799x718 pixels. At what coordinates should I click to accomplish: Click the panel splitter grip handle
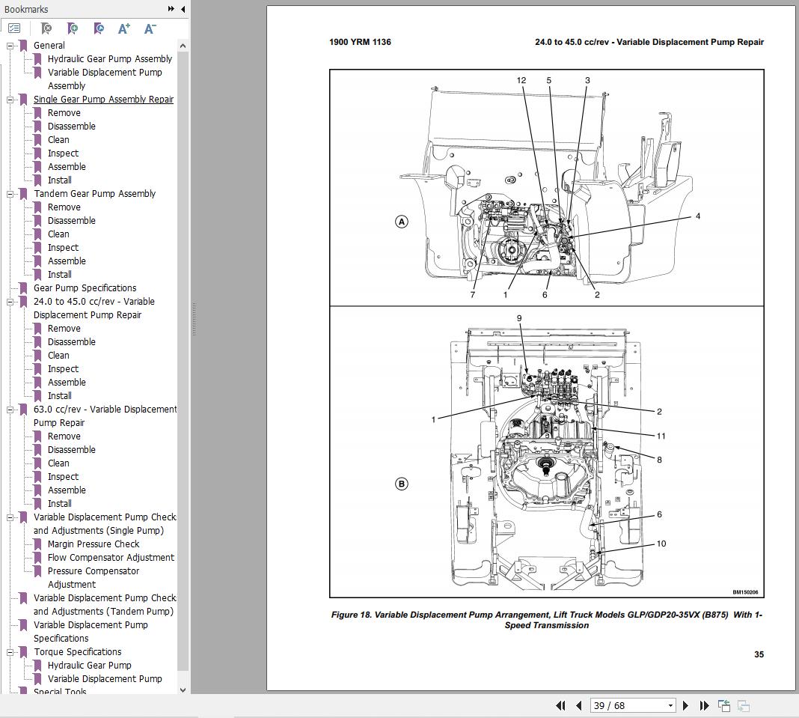[194, 319]
